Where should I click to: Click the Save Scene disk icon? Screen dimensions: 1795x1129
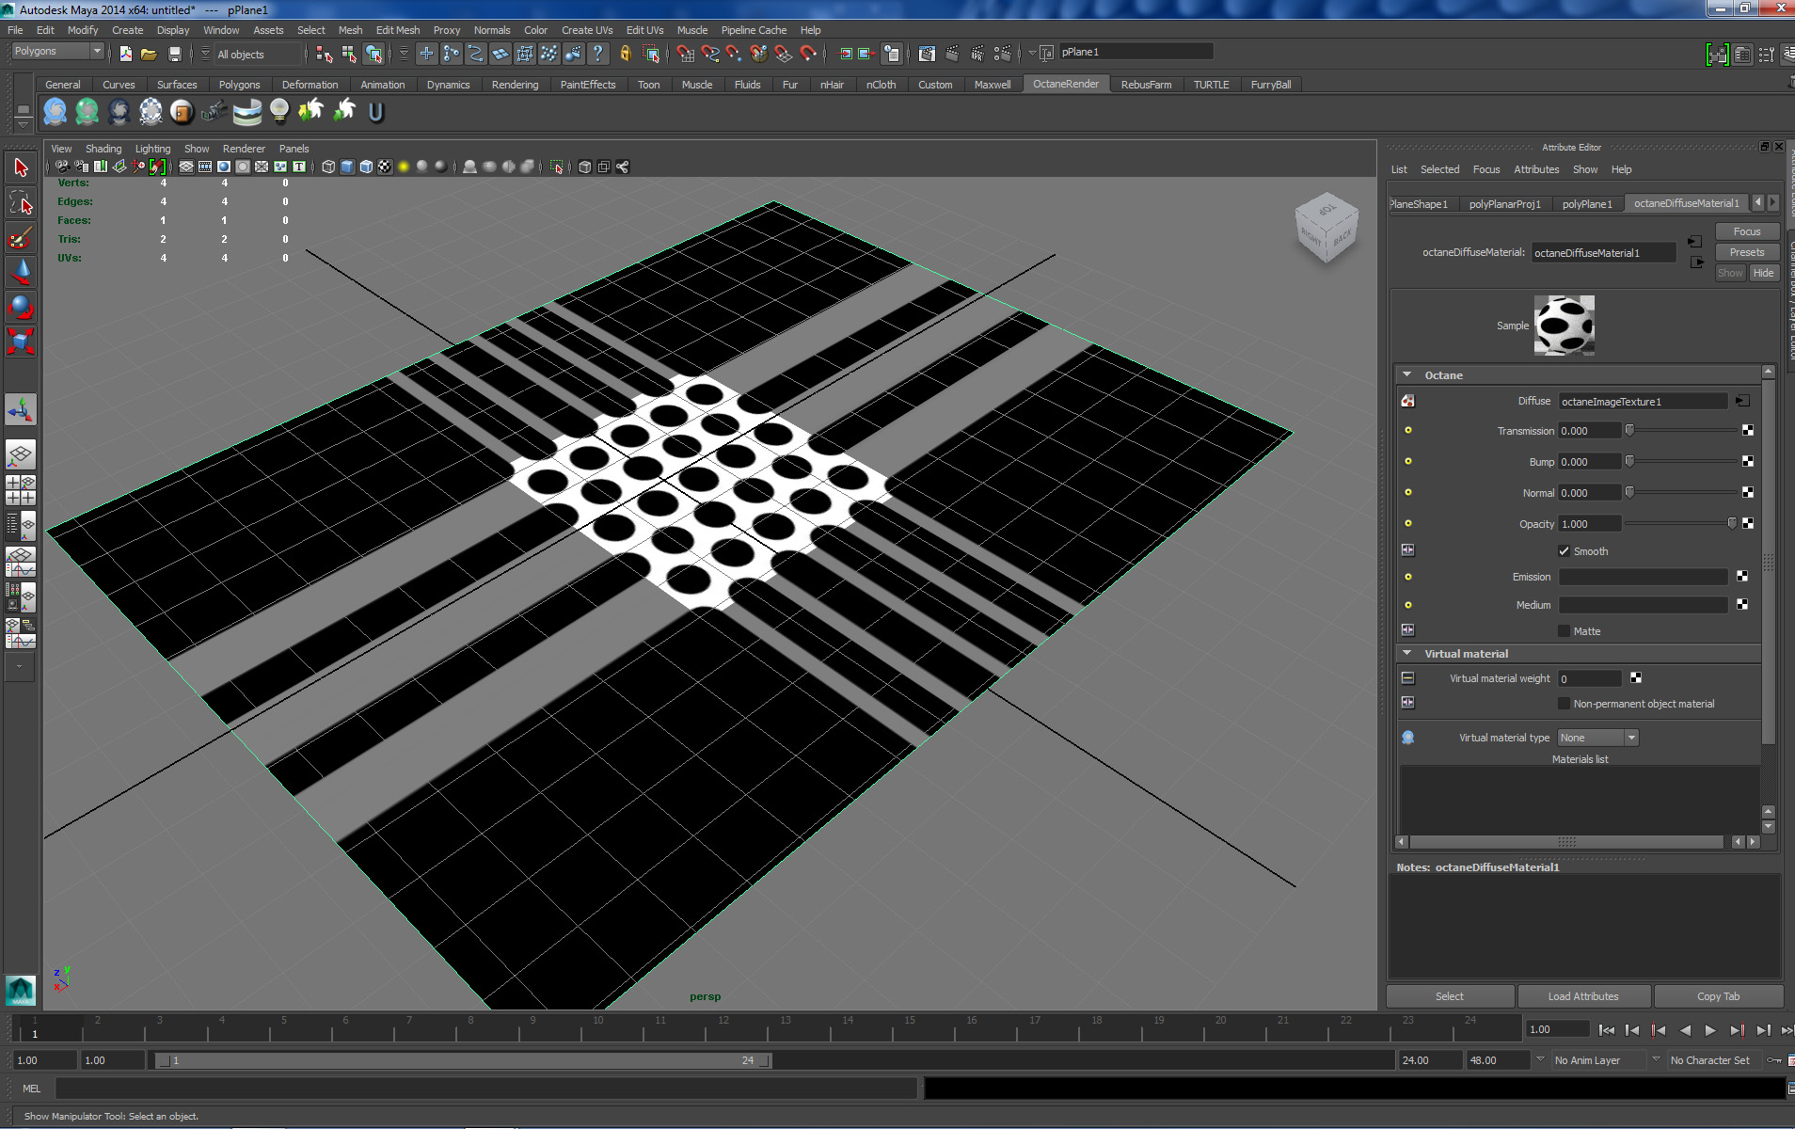[x=174, y=54]
